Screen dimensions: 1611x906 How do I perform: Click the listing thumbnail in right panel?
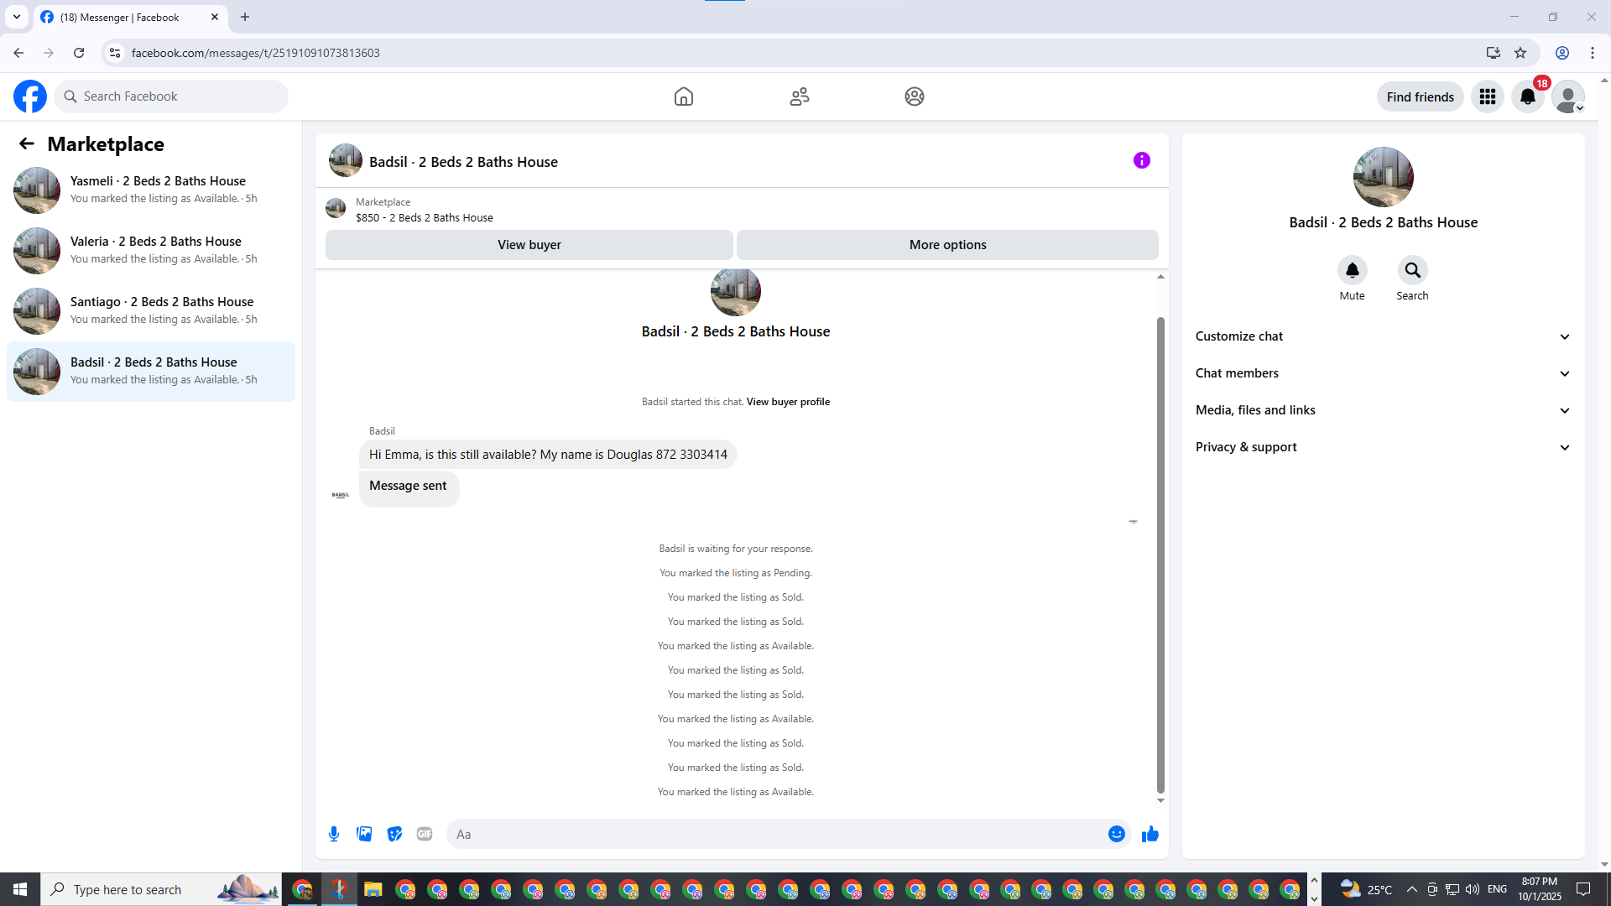(1384, 177)
